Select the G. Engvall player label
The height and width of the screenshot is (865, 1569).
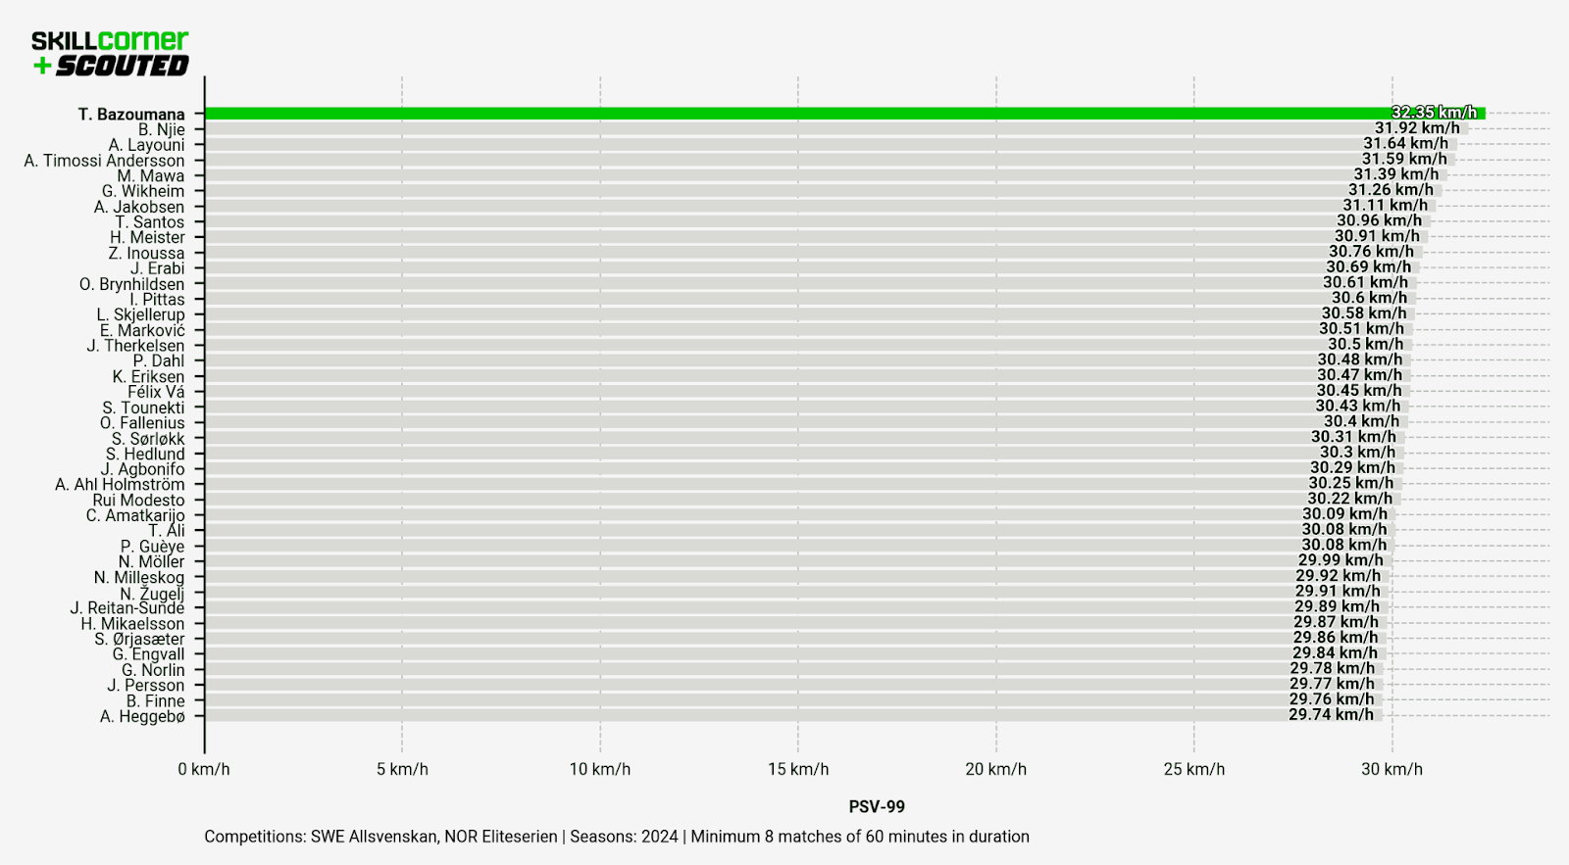pyautogui.click(x=148, y=654)
